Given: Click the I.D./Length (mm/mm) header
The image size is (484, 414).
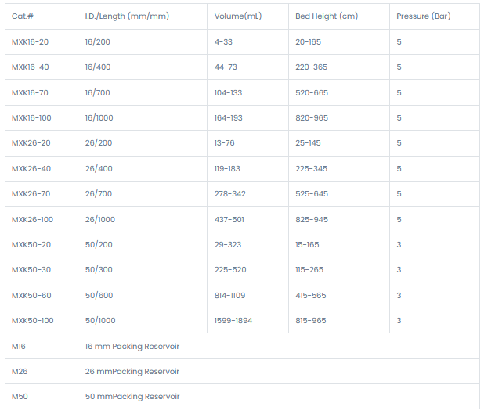Looking at the screenshot, I should [x=126, y=16].
